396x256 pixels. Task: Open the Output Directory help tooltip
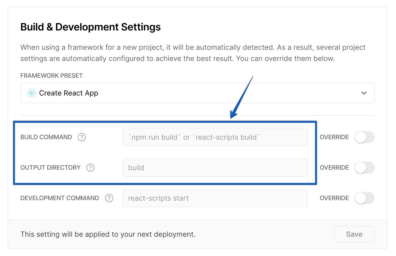coord(90,168)
